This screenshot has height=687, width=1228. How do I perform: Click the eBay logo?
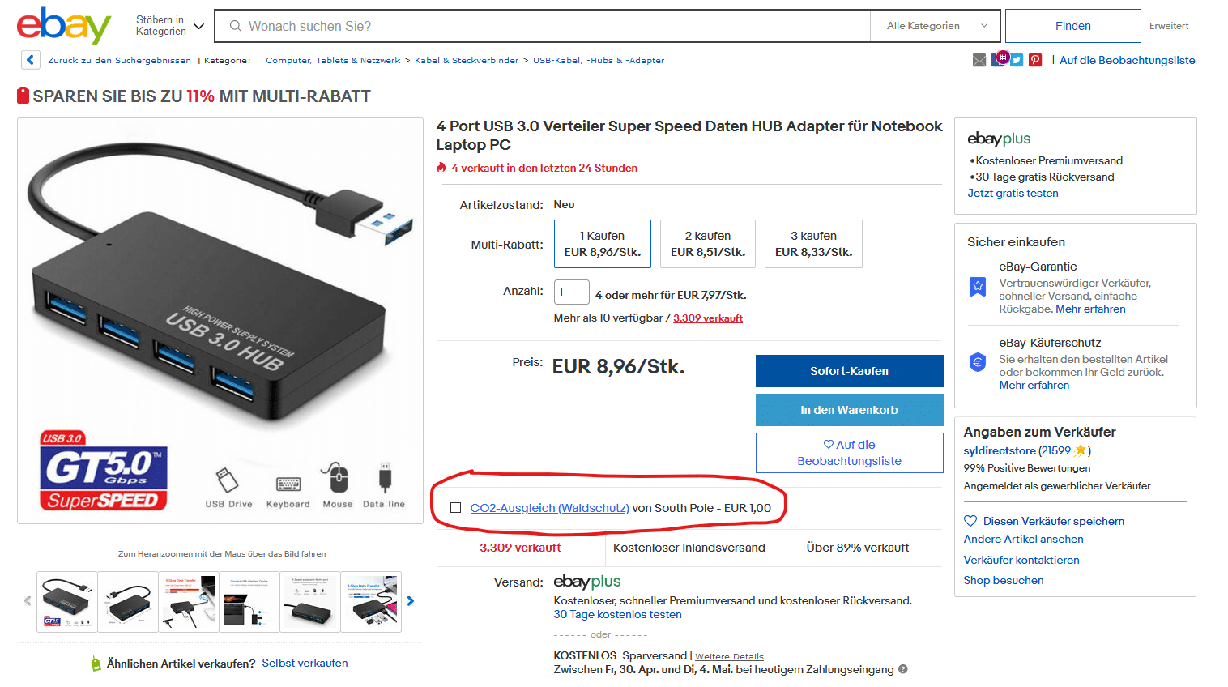tap(63, 26)
